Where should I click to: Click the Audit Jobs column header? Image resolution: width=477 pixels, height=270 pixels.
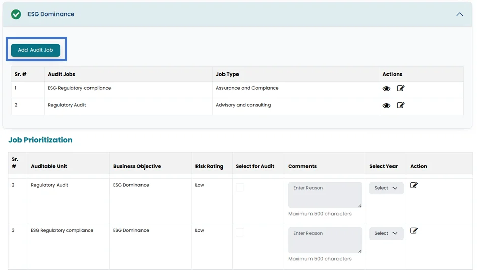[x=62, y=74]
